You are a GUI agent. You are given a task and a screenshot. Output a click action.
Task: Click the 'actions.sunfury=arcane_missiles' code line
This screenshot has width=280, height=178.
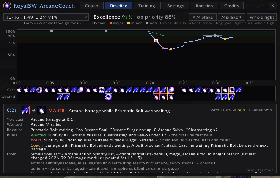(x=123, y=163)
